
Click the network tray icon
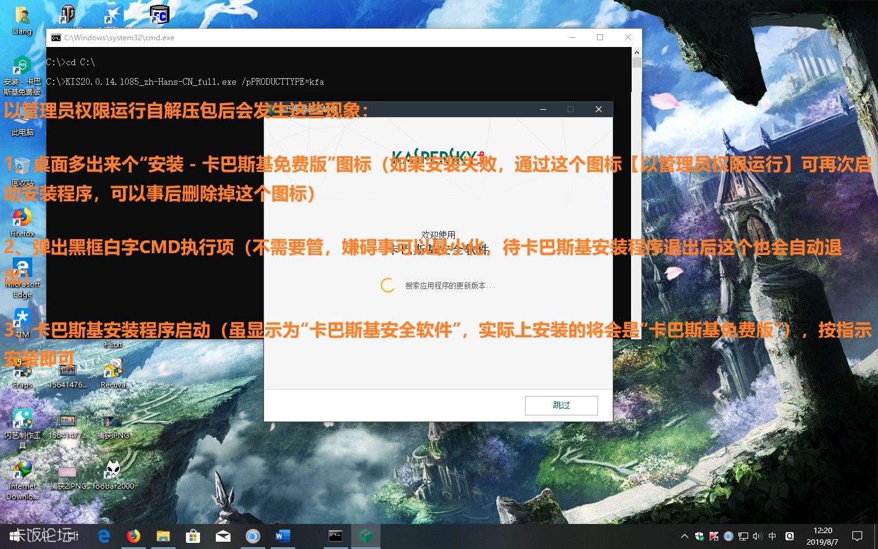(x=743, y=536)
